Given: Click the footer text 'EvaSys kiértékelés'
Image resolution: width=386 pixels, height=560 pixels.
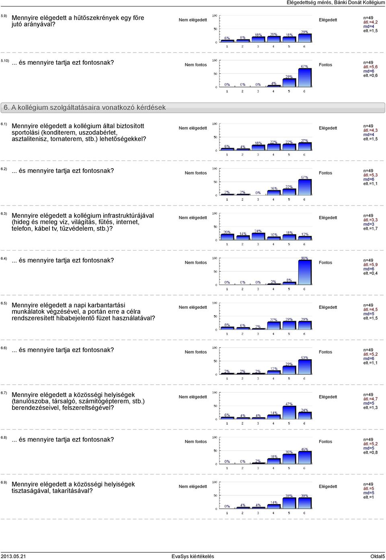Looking at the screenshot, I should (x=193, y=556).
